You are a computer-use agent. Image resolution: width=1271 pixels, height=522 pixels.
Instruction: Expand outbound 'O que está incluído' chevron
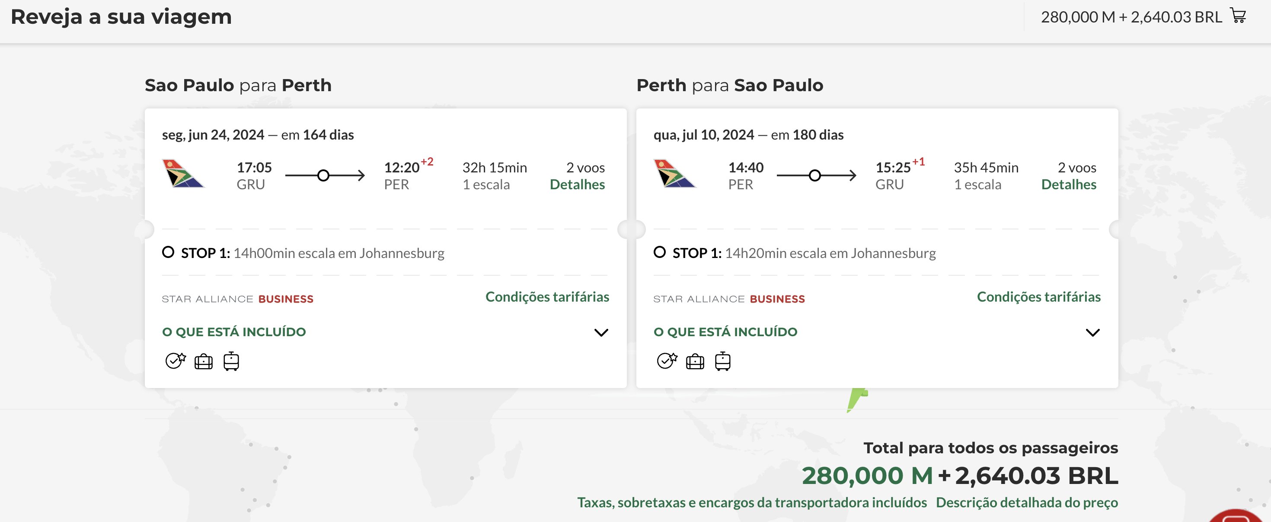601,333
